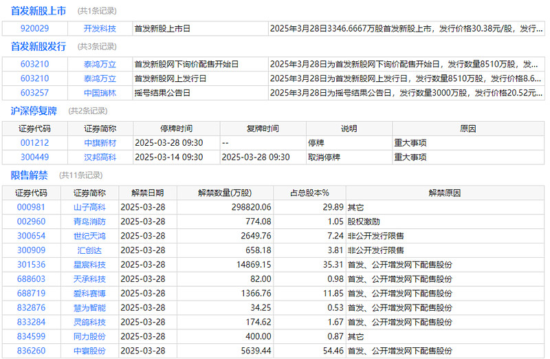Open the 天承科技 stock link
This screenshot has width=550, height=359.
[x=89, y=279]
